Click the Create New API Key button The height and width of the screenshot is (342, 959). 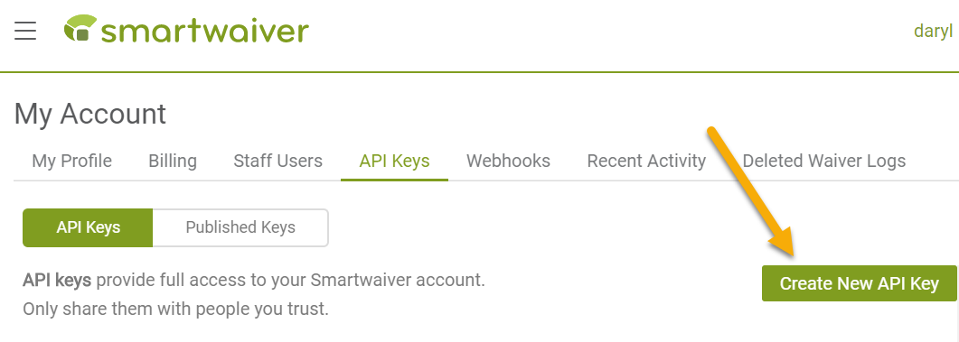[860, 283]
